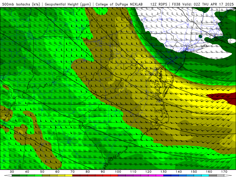
Task: Click the light gray swatch just before 170
Action: point(220,176)
